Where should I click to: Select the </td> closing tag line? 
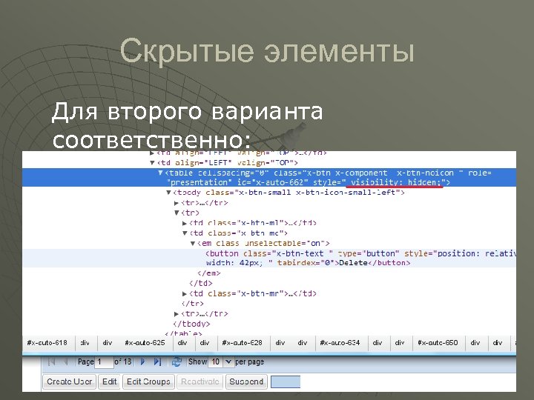[200, 283]
